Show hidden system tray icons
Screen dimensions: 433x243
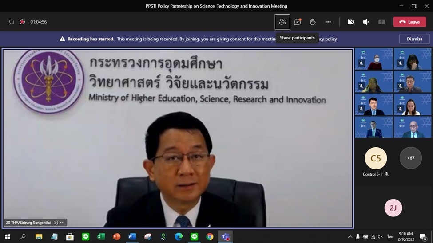tap(350, 237)
